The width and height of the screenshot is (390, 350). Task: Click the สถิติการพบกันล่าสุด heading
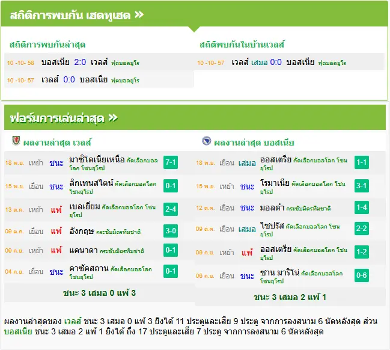coord(47,45)
